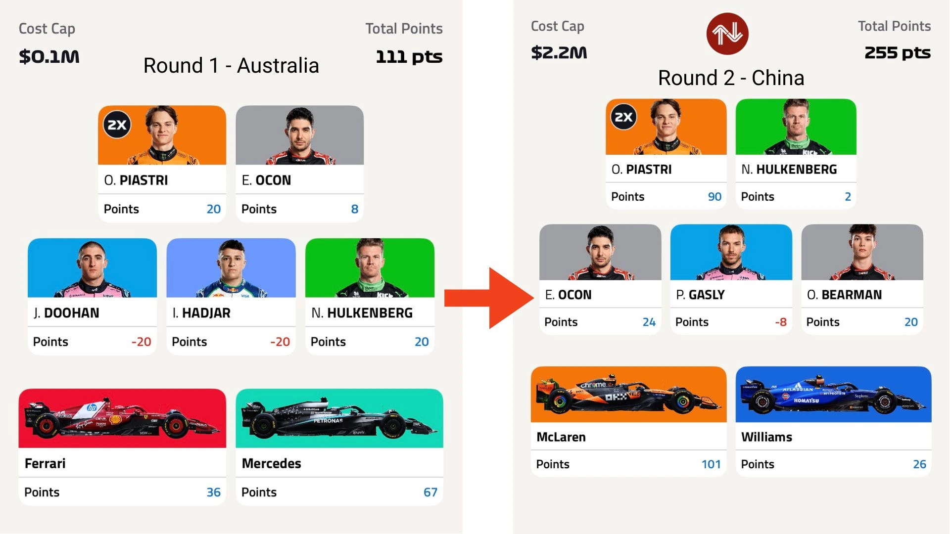
Task: Select the Williams team car icon
Action: tap(833, 394)
